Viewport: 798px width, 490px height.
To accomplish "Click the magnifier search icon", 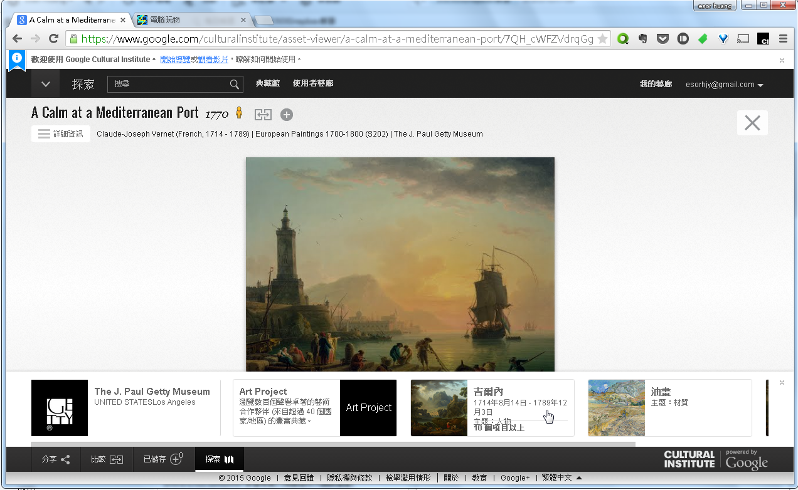I will [235, 84].
